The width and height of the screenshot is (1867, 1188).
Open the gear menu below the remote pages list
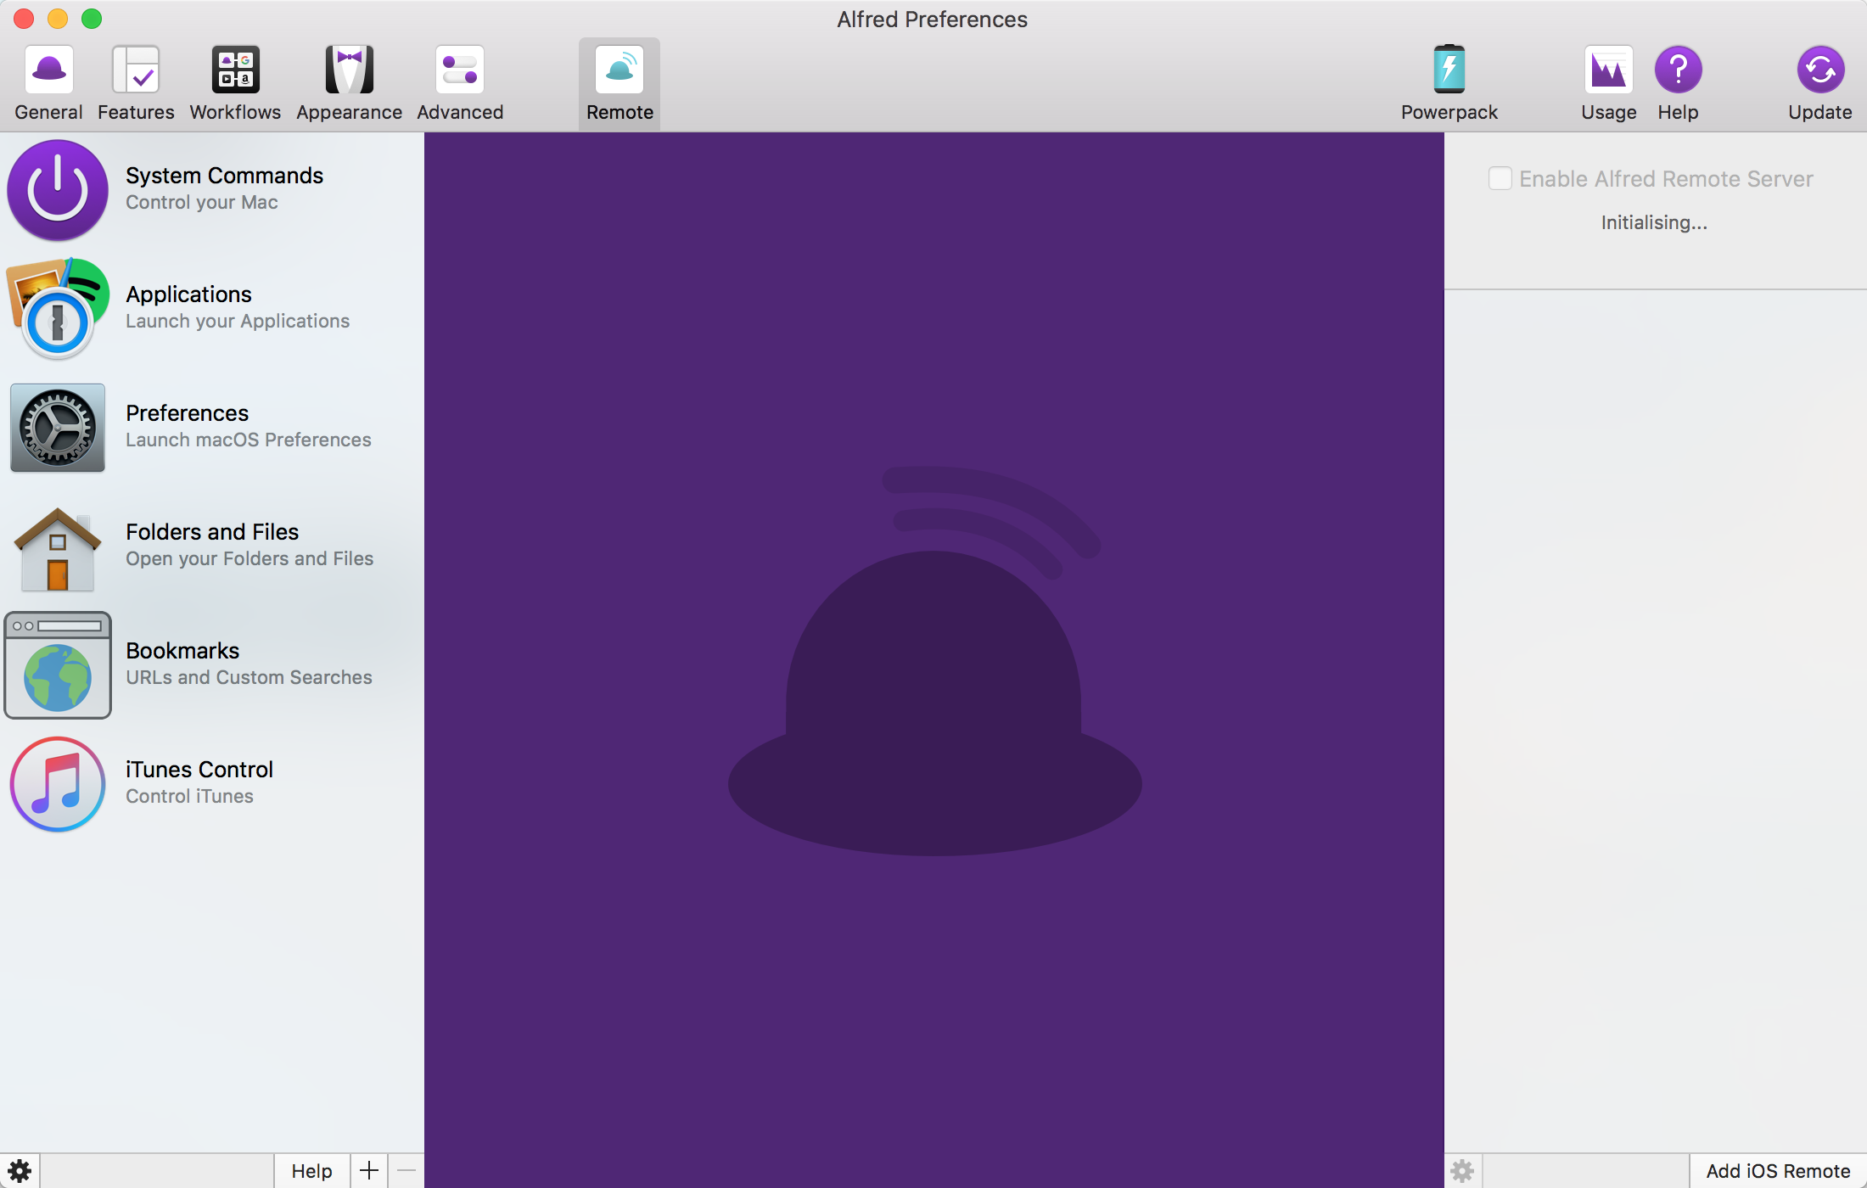pyautogui.click(x=20, y=1170)
